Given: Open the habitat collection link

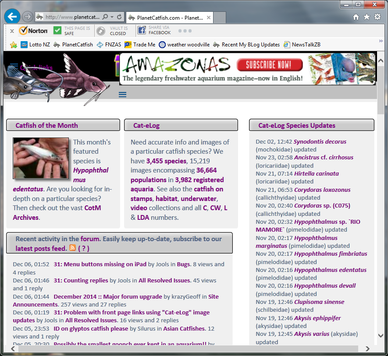Looking at the screenshot, I should click(x=167, y=199).
